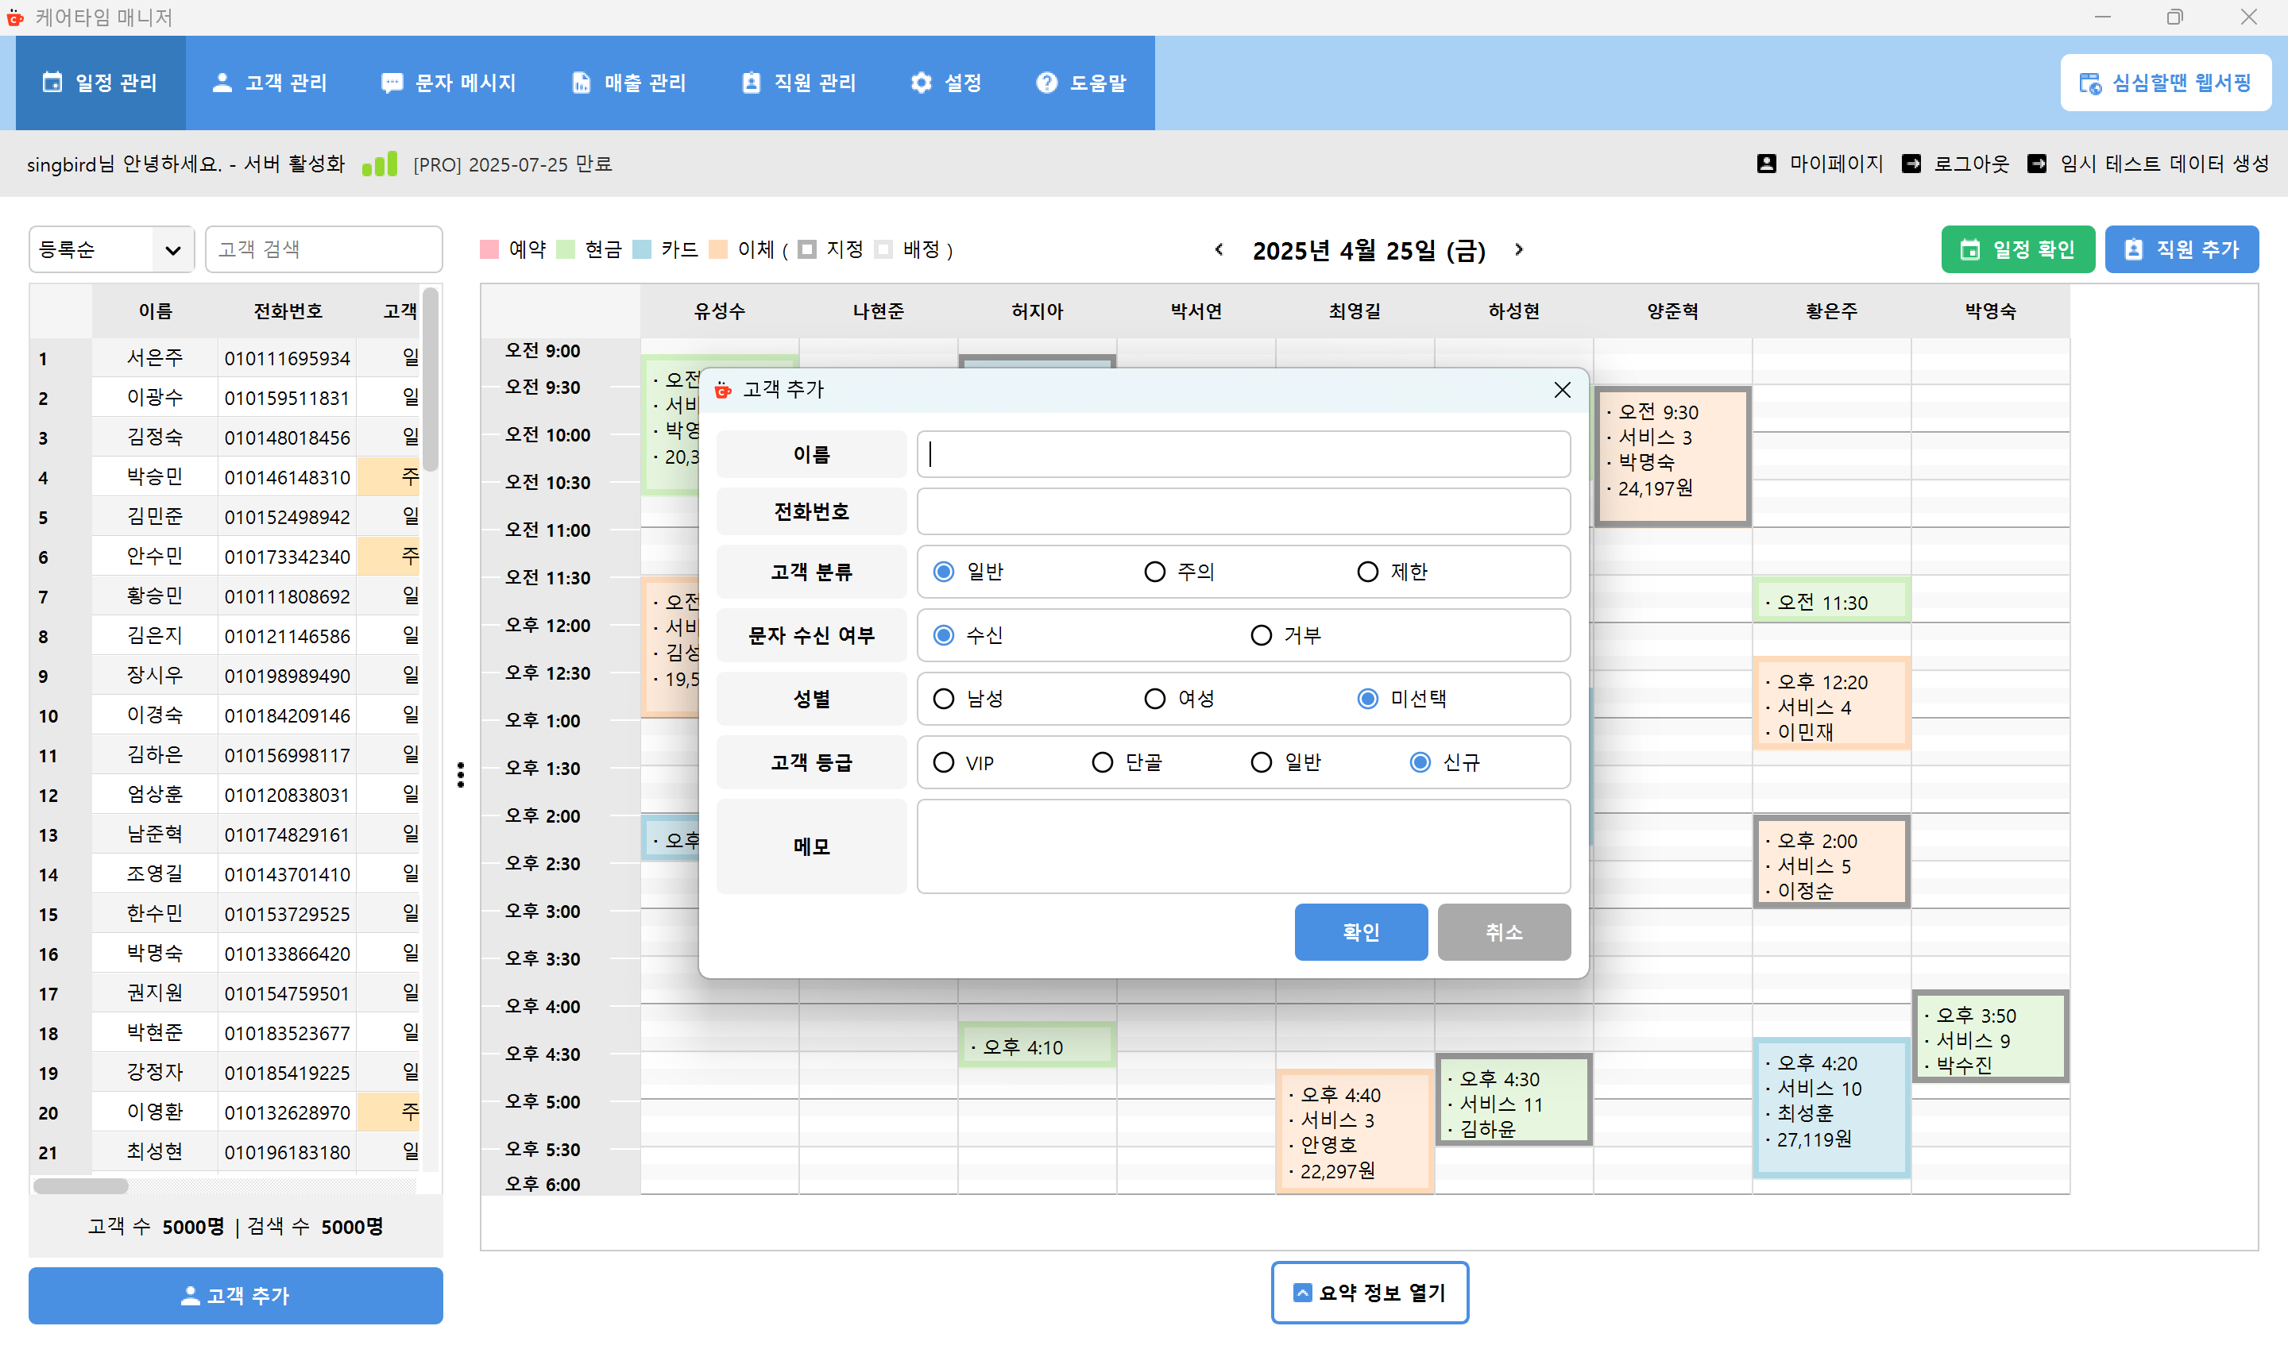Open 심심할땐 웹서핑 browser button
The width and height of the screenshot is (2288, 1353).
click(2165, 83)
